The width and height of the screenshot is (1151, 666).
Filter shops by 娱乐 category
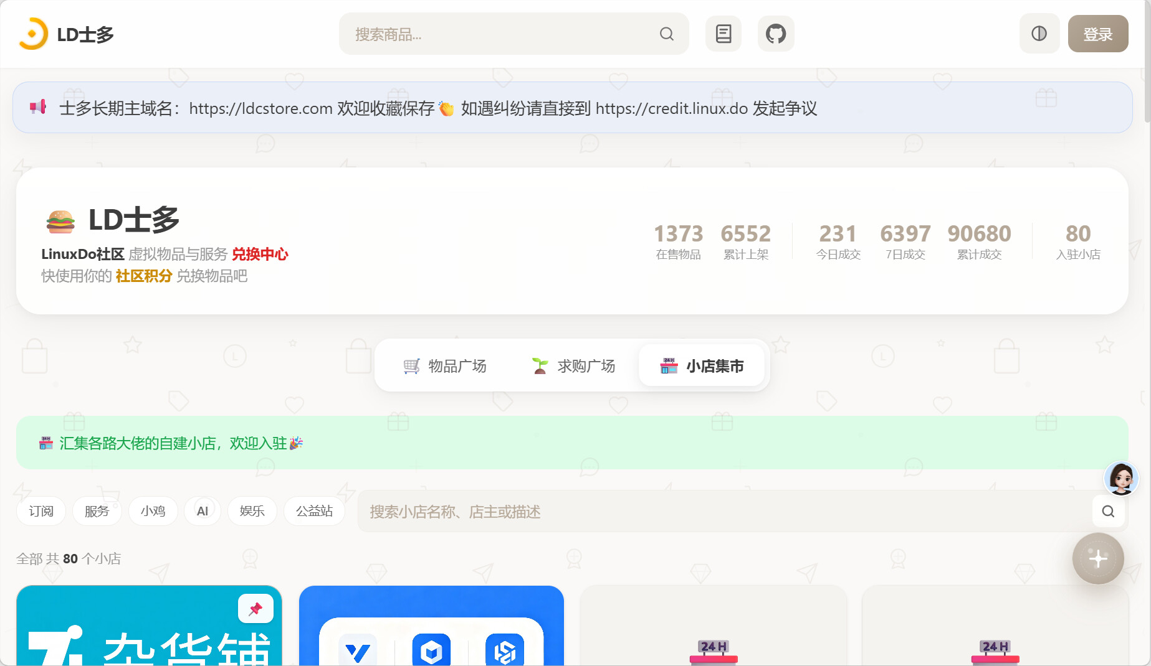pyautogui.click(x=252, y=511)
